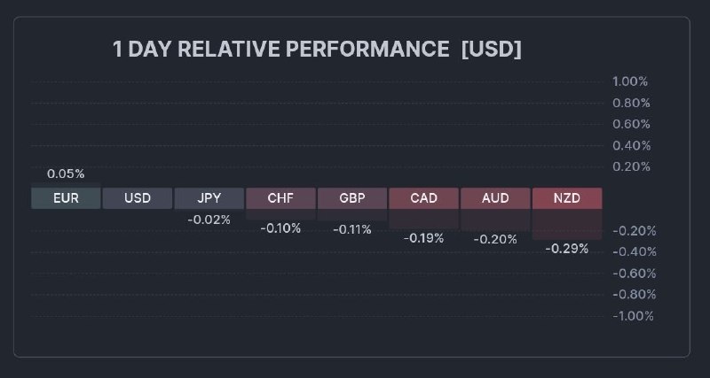
Task: Click the NZD currency box
Action: (567, 198)
